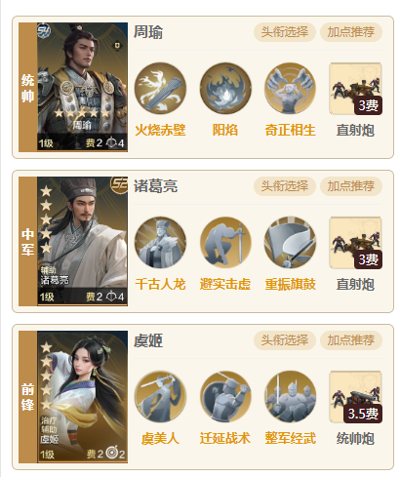
Task: Open the 火烧赤壁 skill icon
Action: (x=160, y=89)
